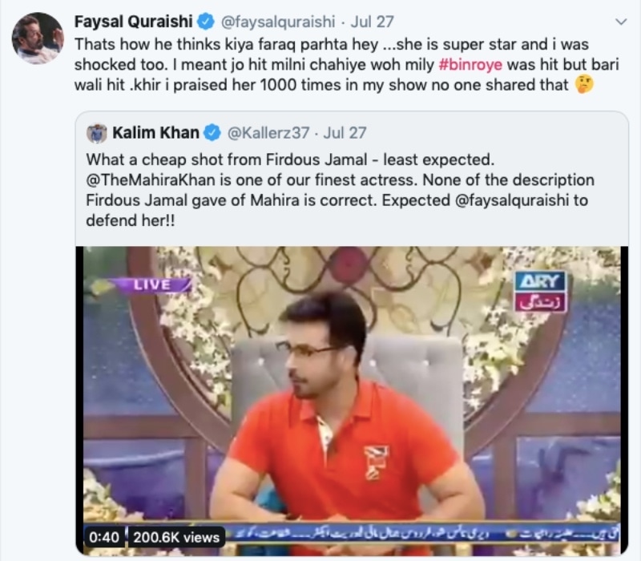The image size is (641, 561).
Task: Open Faysal Quraishi's profile avatar
Action: [38, 38]
